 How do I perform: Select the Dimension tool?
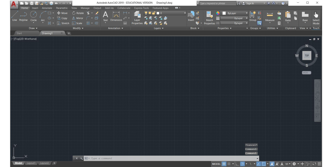click(x=116, y=16)
